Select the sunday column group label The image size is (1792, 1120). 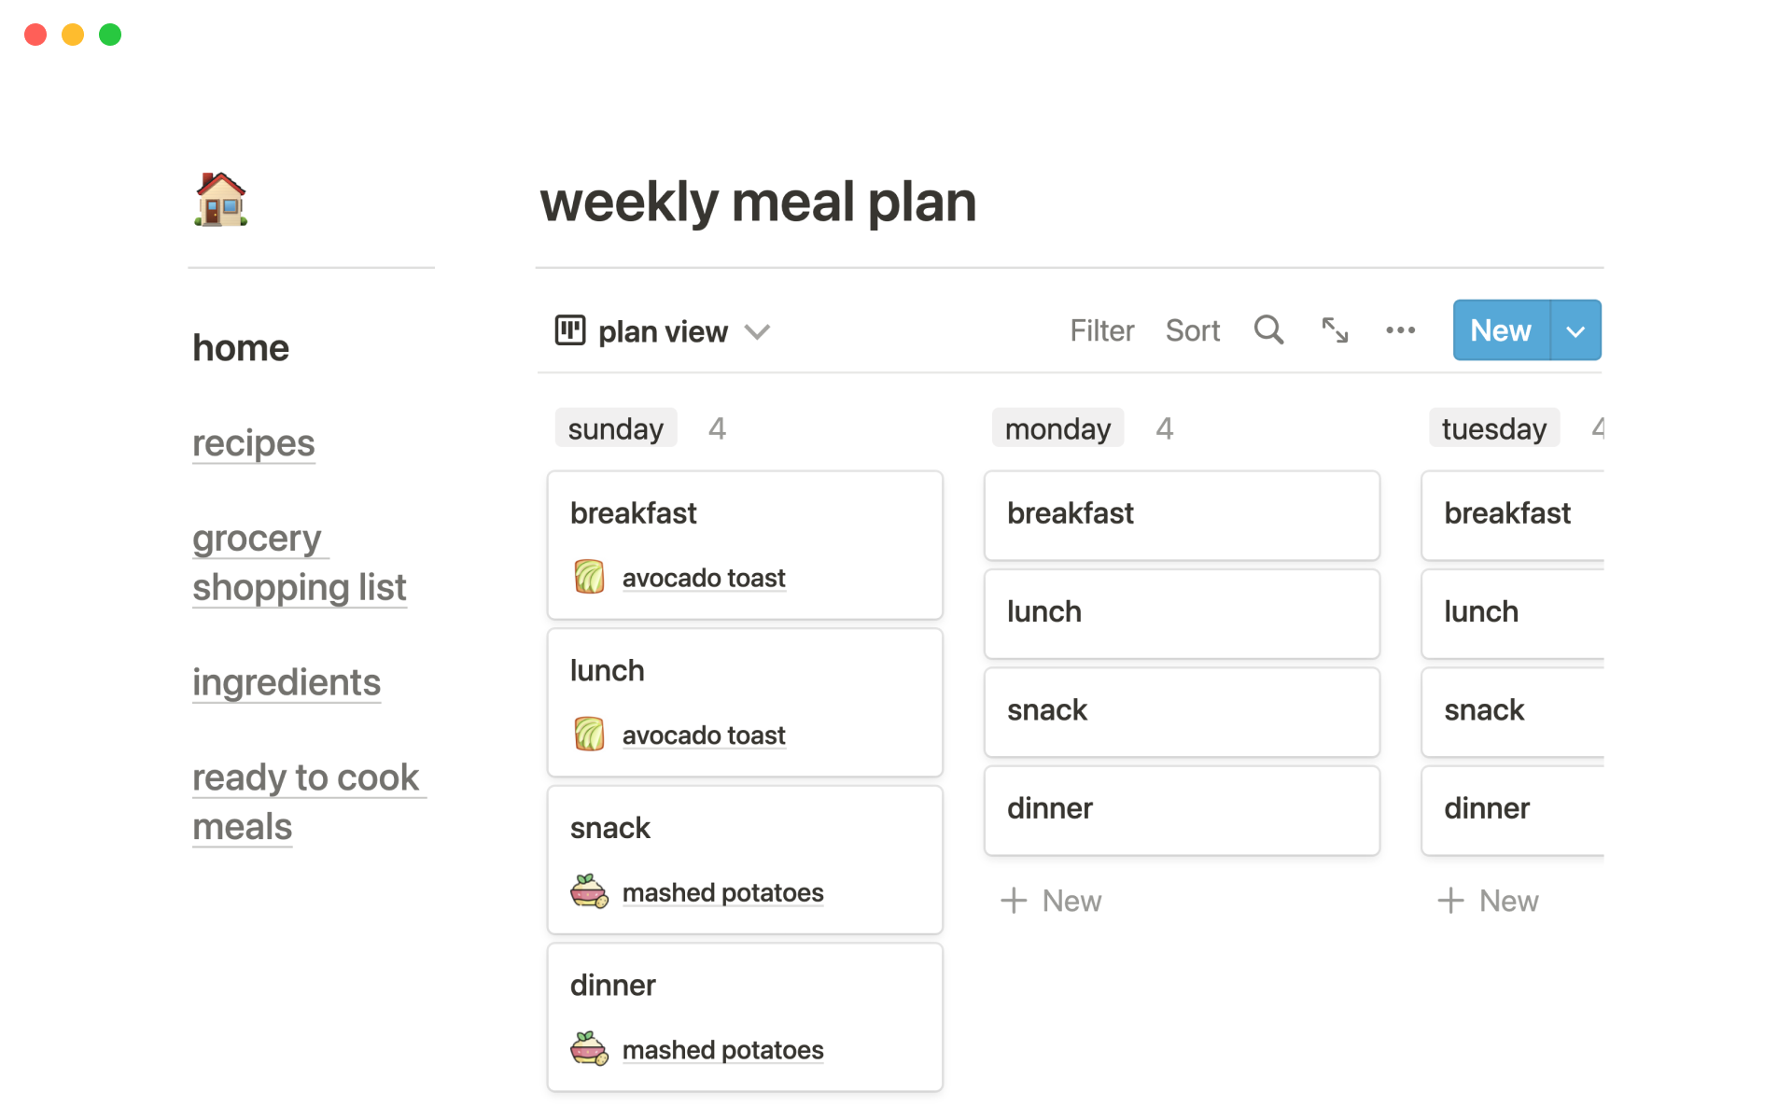point(615,428)
